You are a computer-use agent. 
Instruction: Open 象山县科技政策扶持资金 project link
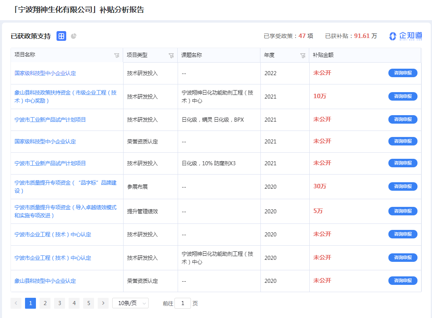pyautogui.click(x=65, y=97)
